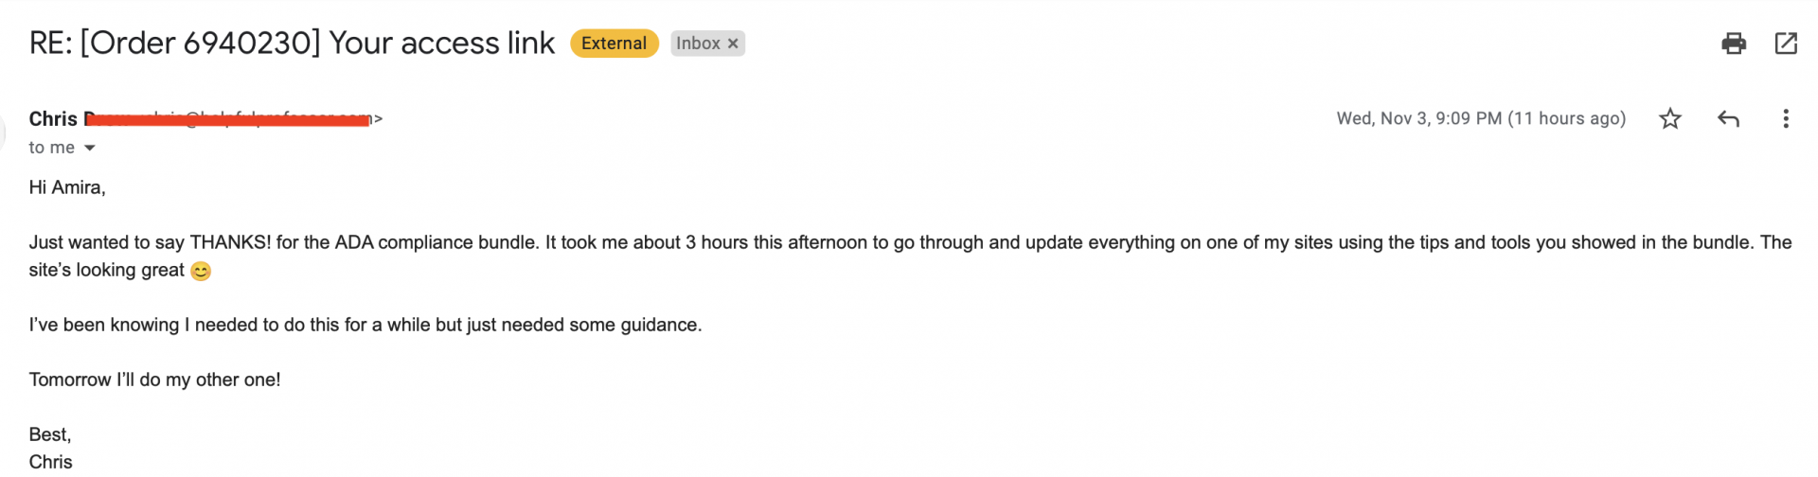Star this email from Chris
This screenshot has height=477, width=1818.
pyautogui.click(x=1669, y=118)
